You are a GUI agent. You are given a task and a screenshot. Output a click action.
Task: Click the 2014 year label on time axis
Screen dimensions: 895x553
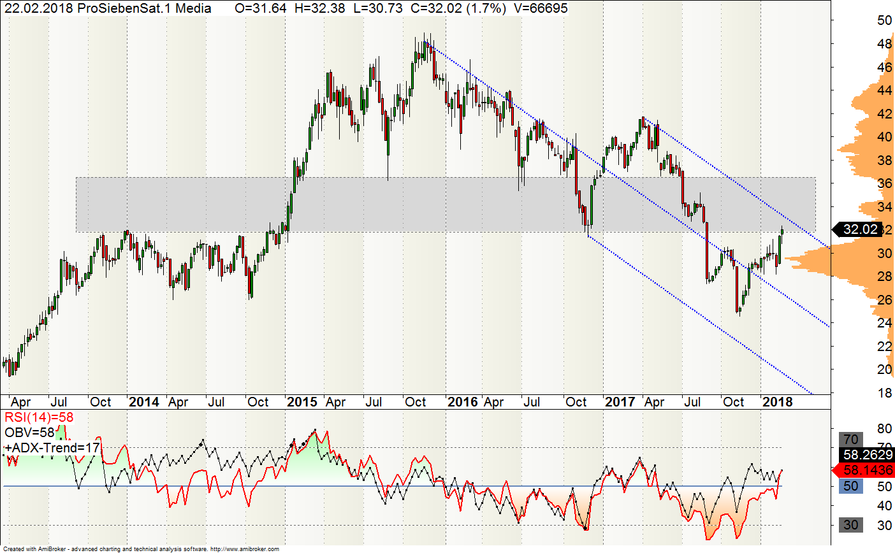pos(144,402)
